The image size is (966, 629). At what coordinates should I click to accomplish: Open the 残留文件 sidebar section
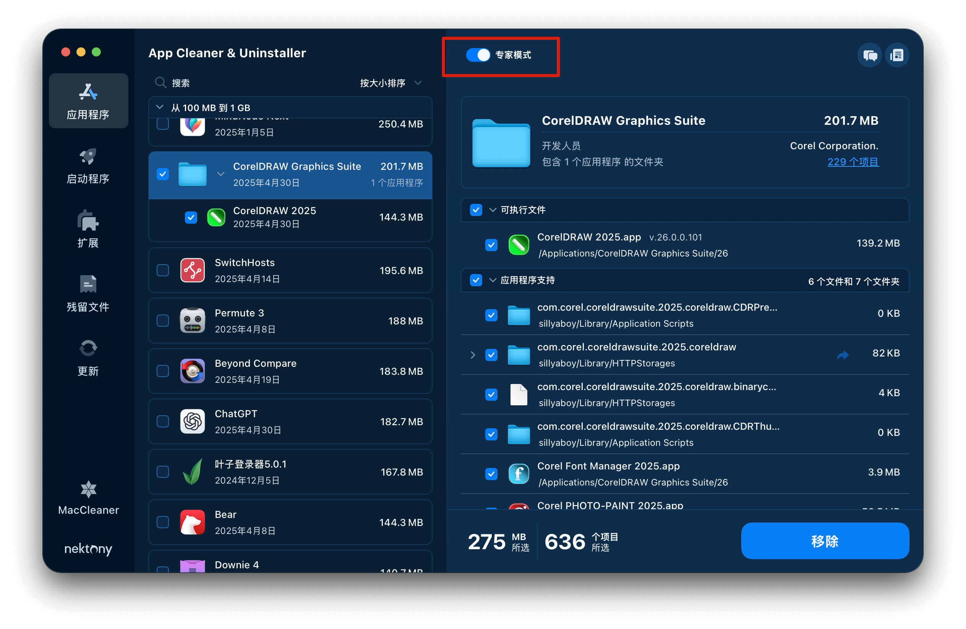pyautogui.click(x=88, y=294)
